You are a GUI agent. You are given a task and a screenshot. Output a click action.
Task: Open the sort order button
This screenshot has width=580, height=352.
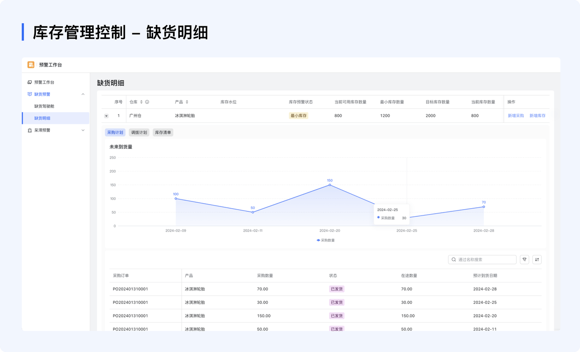[x=537, y=259]
